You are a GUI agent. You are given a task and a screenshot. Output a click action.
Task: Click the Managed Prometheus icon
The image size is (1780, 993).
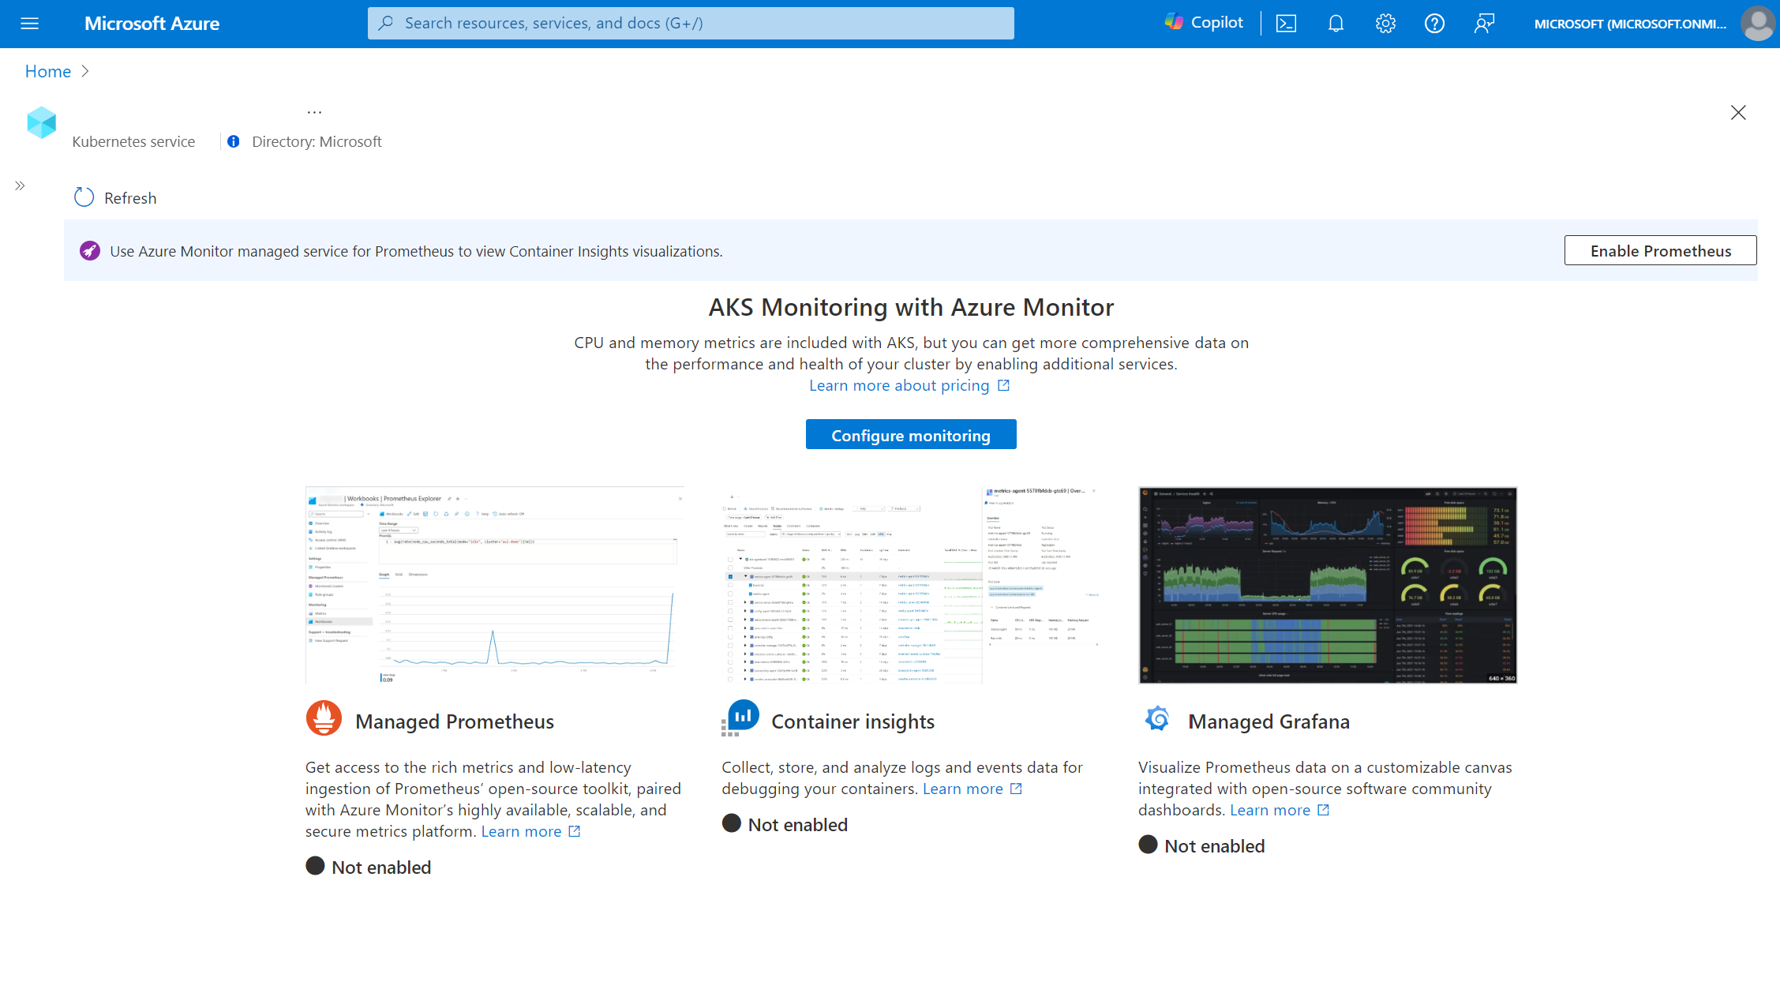pyautogui.click(x=321, y=719)
